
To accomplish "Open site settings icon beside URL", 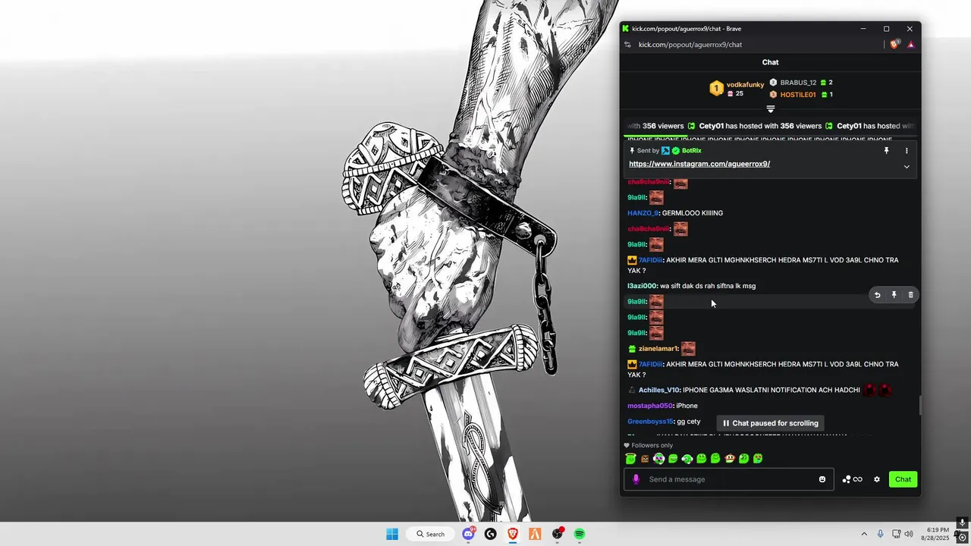I will pos(627,45).
